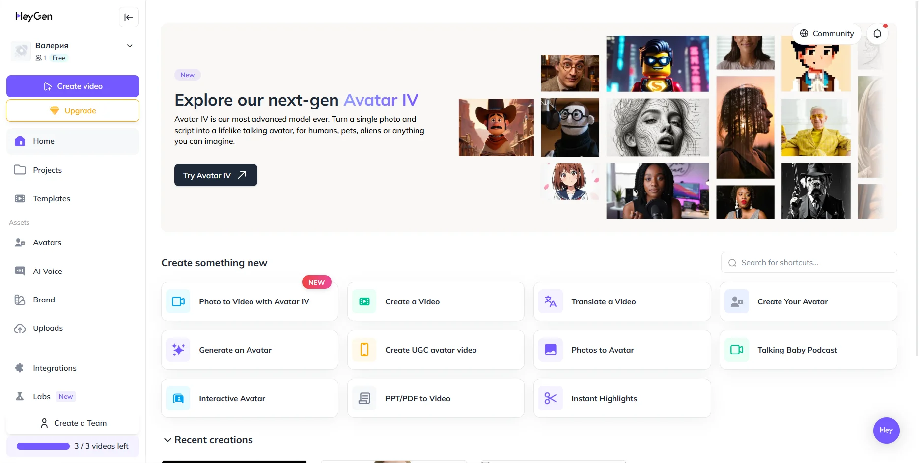Click Try Avatar IV button
Viewport: 919px width, 463px height.
(x=216, y=175)
